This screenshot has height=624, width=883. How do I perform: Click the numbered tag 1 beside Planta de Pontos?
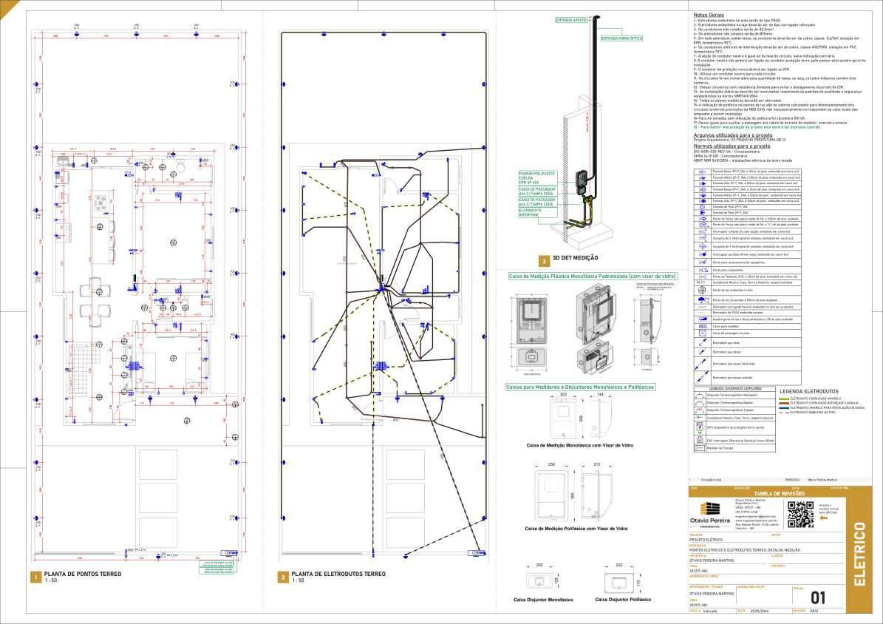(34, 577)
